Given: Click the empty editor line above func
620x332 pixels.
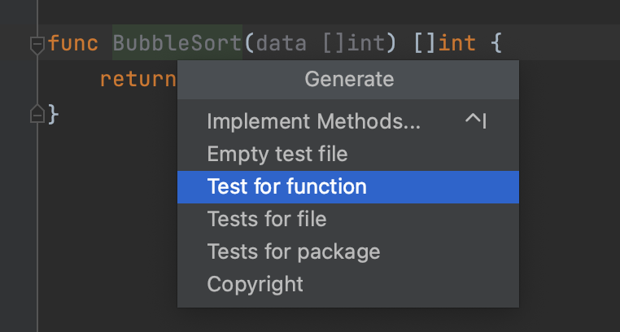Looking at the screenshot, I should point(244,10).
